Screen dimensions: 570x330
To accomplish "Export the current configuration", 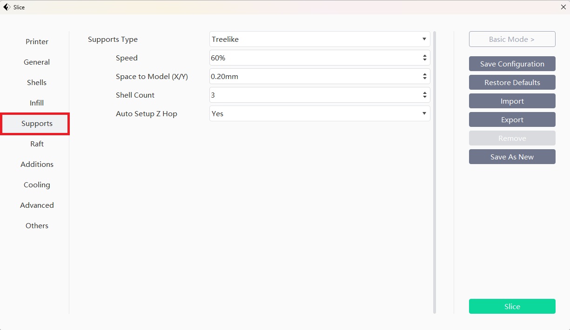I will 512,120.
